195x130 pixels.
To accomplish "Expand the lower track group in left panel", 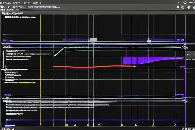I will tap(4, 101).
